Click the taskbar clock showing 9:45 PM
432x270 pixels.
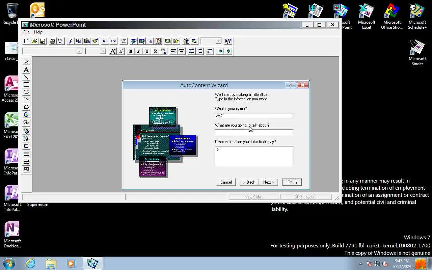tap(402, 264)
